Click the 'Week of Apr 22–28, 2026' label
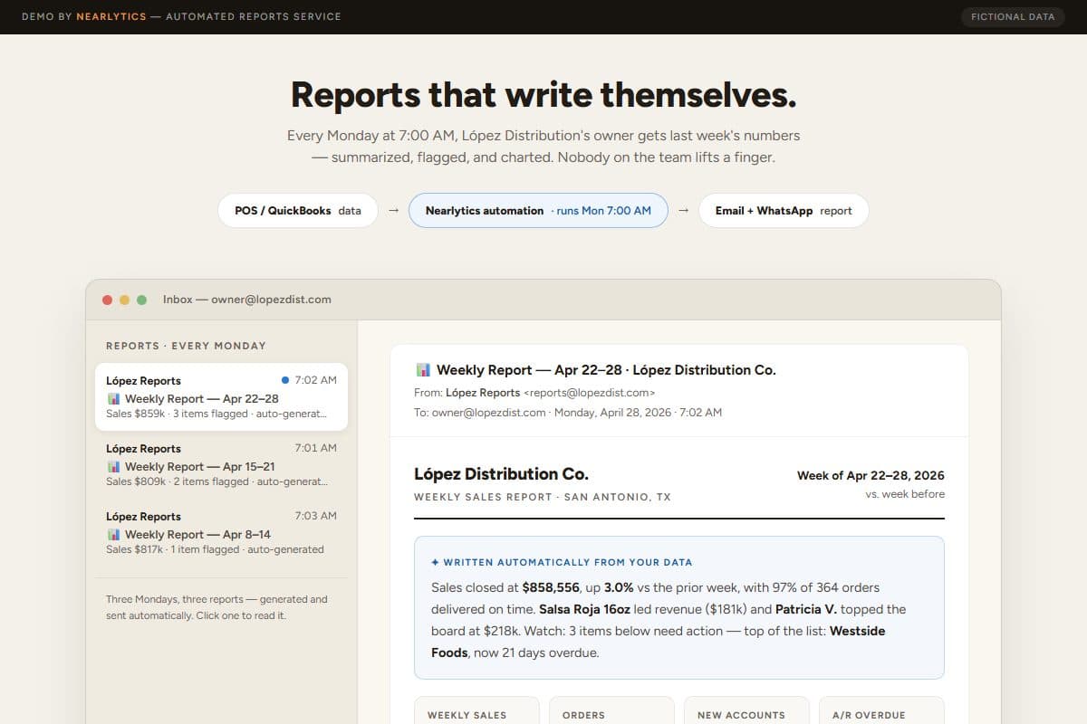Screen dimensions: 1087x724 tap(871, 475)
